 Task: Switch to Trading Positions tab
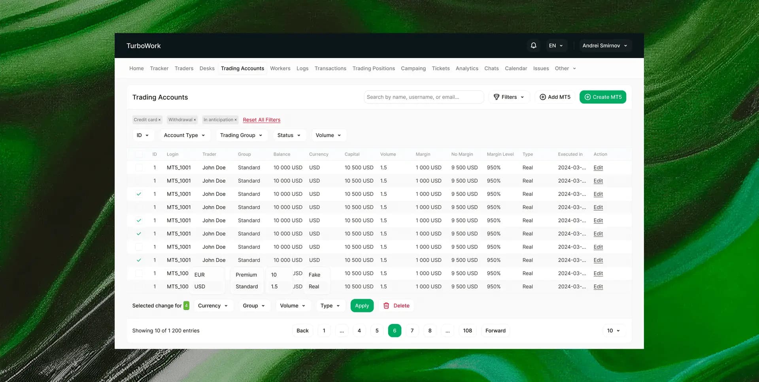(374, 68)
